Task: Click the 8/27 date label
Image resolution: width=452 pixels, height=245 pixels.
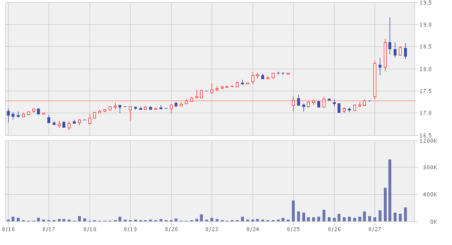Action: [x=375, y=229]
